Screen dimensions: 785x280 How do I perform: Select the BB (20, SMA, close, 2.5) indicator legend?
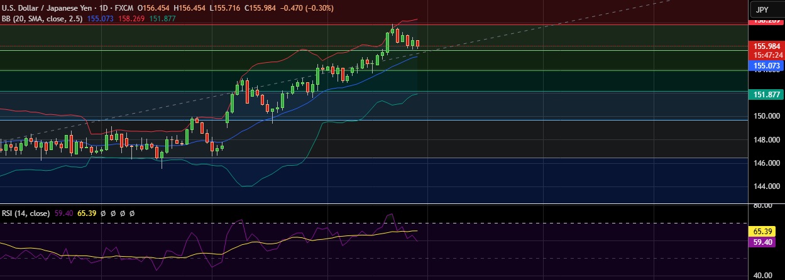[42, 19]
